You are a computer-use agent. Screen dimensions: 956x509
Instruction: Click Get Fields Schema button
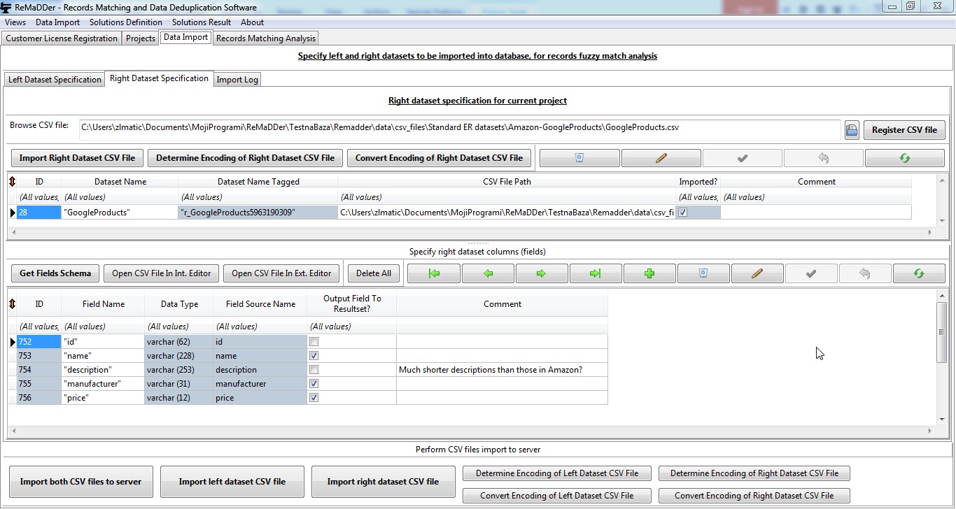(x=55, y=273)
